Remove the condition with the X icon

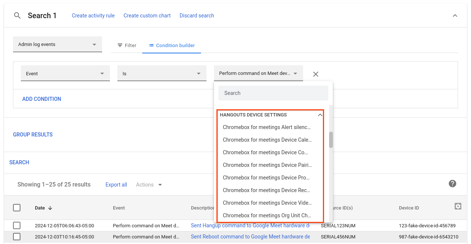click(316, 74)
